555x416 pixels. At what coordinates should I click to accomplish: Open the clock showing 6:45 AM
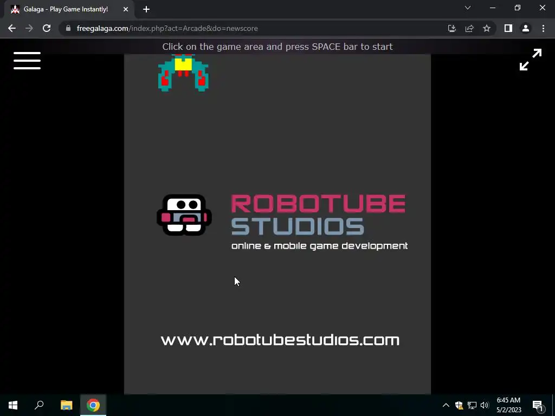508,405
